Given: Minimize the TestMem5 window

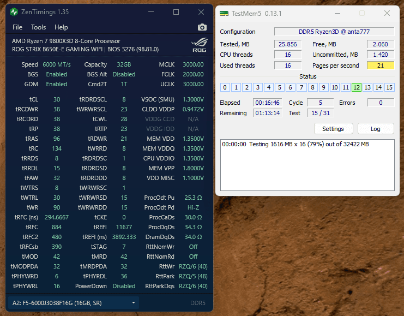Looking at the screenshot, I should click(337, 14).
